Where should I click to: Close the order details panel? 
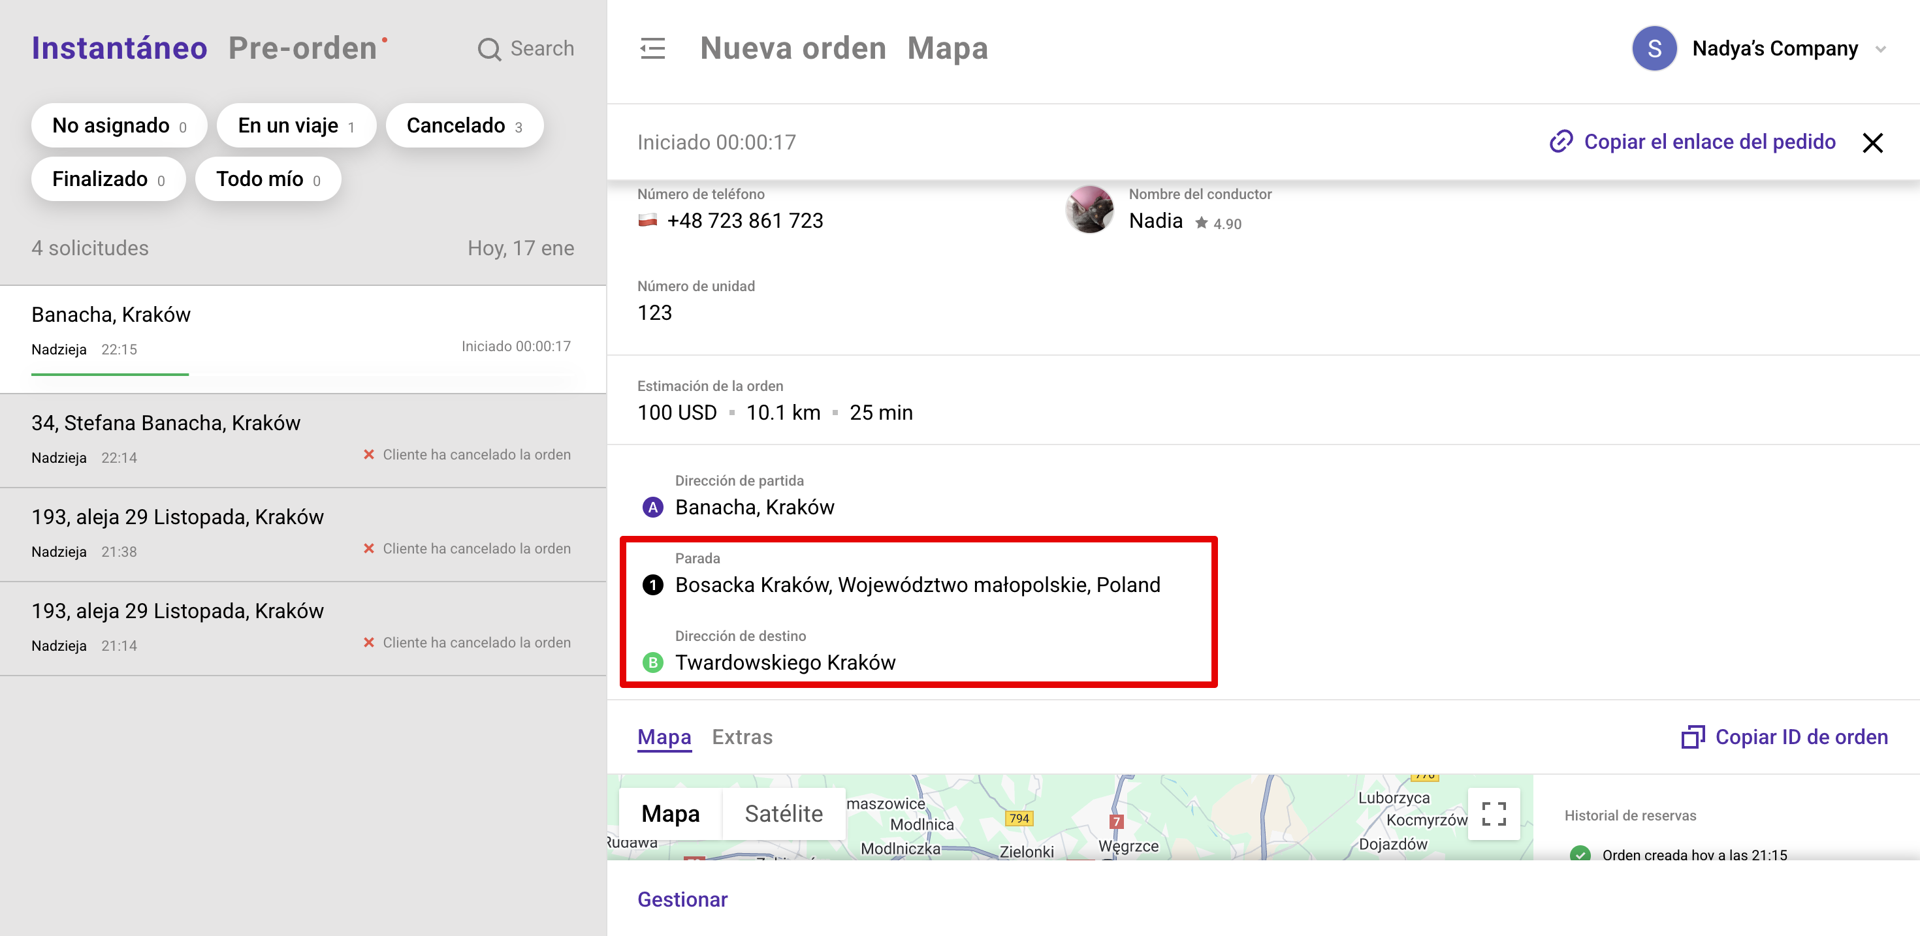(1872, 142)
